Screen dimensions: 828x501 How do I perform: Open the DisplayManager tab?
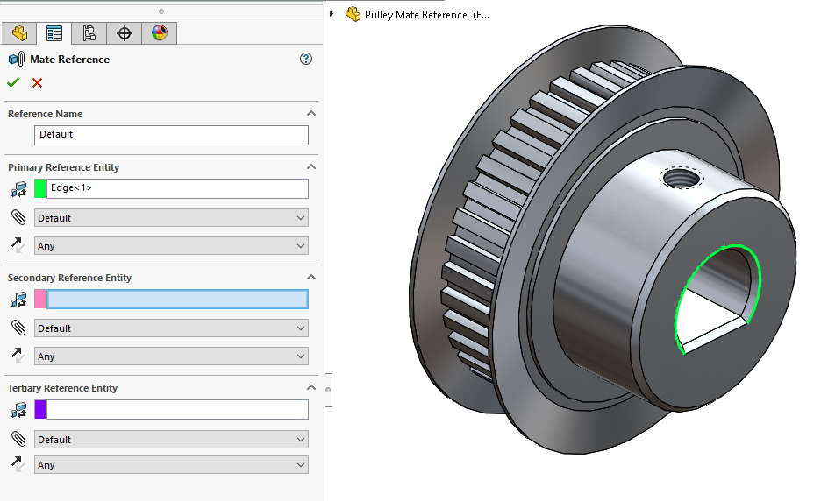point(159,33)
